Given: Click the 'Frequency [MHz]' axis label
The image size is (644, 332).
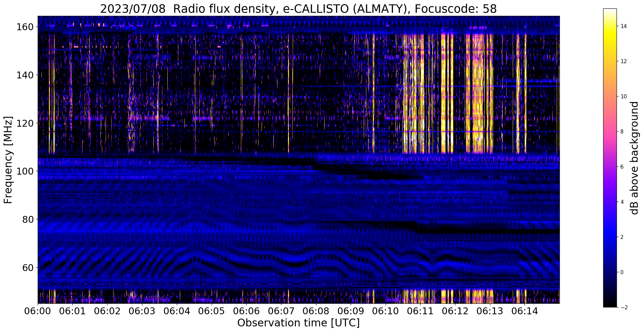Looking at the screenshot, I should [x=8, y=160].
